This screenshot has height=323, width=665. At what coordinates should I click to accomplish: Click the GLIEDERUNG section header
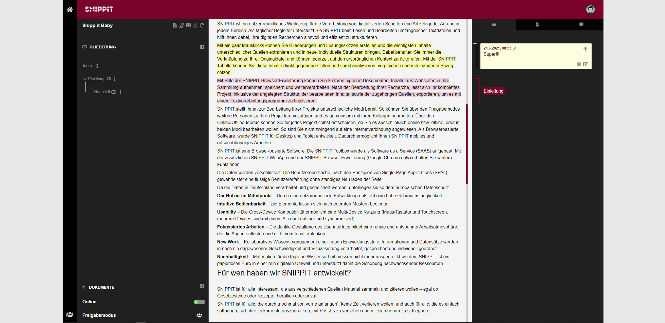point(103,47)
